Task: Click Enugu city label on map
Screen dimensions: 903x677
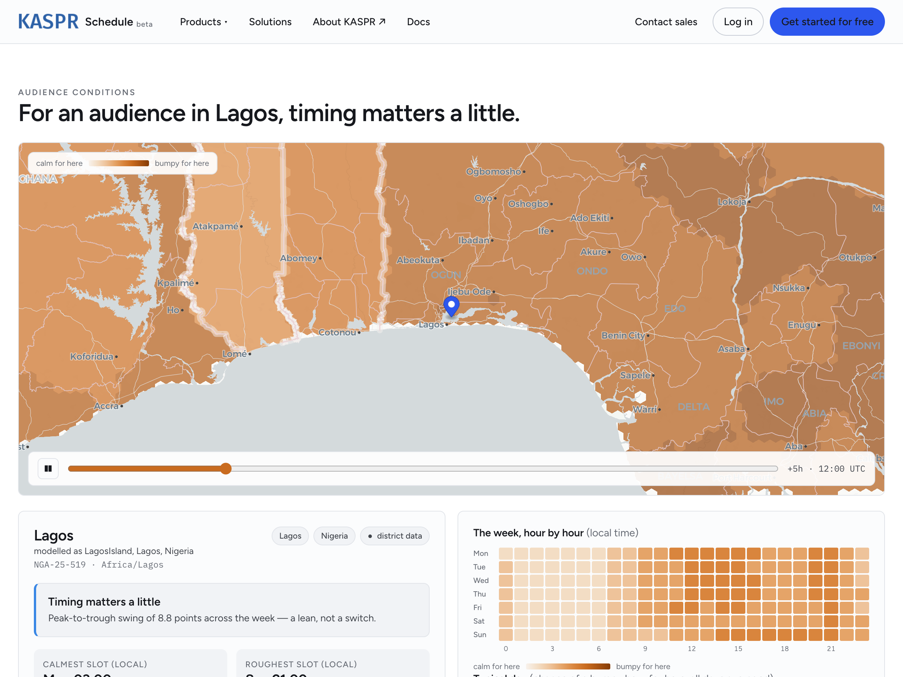Action: point(802,325)
